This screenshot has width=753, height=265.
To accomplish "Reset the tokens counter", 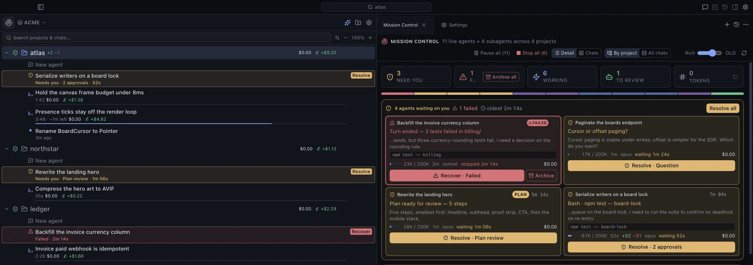I will pos(735,77).
